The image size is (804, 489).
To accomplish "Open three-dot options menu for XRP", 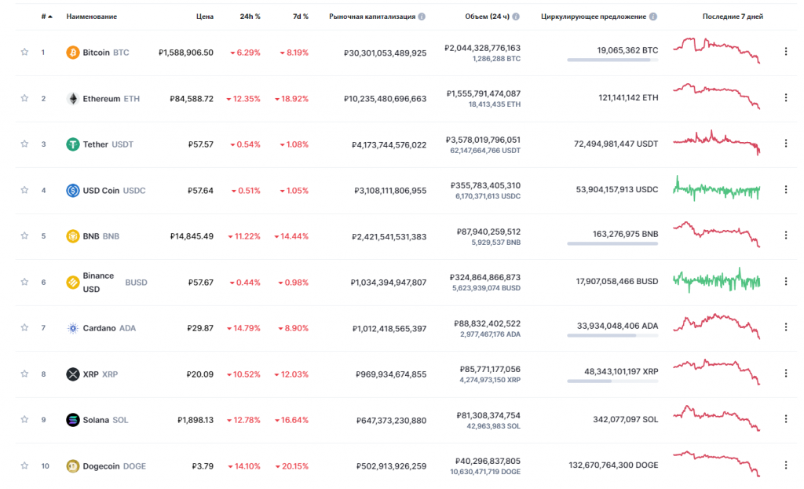I will [x=786, y=374].
